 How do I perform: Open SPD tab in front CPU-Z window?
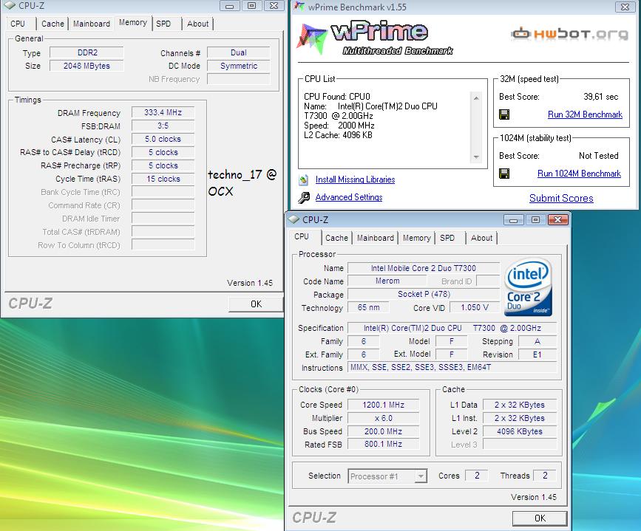[447, 238]
